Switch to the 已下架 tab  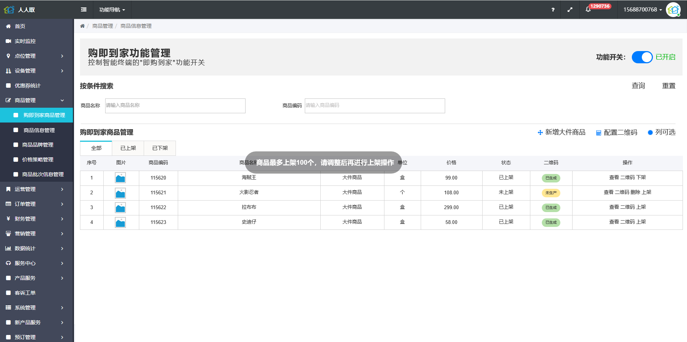pos(160,148)
